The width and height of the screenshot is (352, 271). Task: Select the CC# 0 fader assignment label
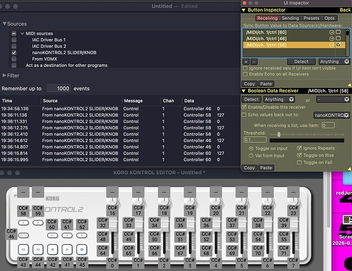(x=112, y=263)
